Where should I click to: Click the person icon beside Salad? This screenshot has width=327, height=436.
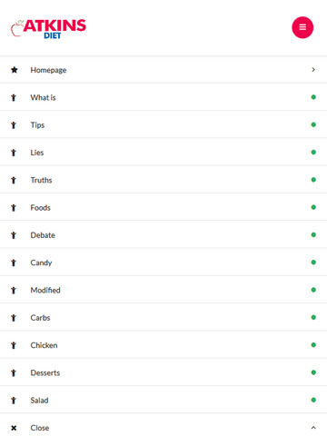(14, 401)
